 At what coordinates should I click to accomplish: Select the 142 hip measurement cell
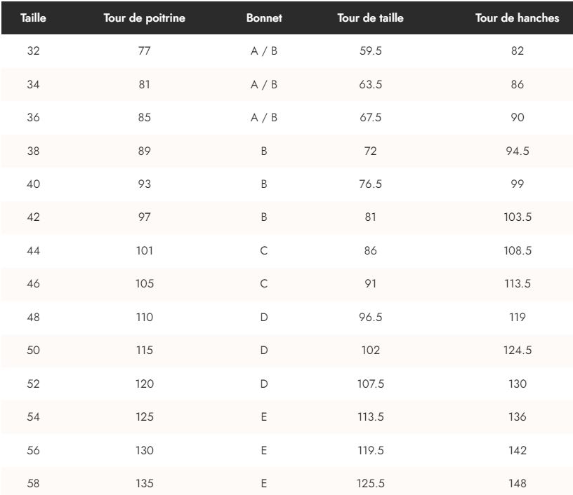coord(518,450)
